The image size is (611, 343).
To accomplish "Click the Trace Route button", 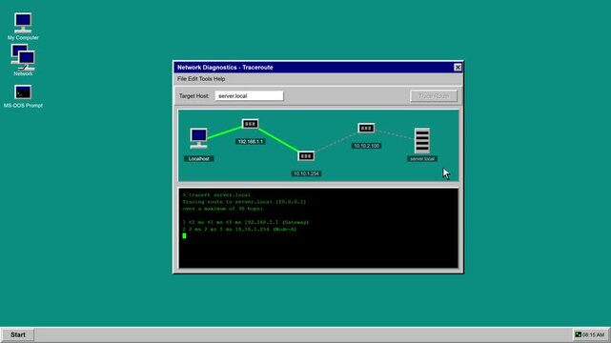I will tap(434, 96).
